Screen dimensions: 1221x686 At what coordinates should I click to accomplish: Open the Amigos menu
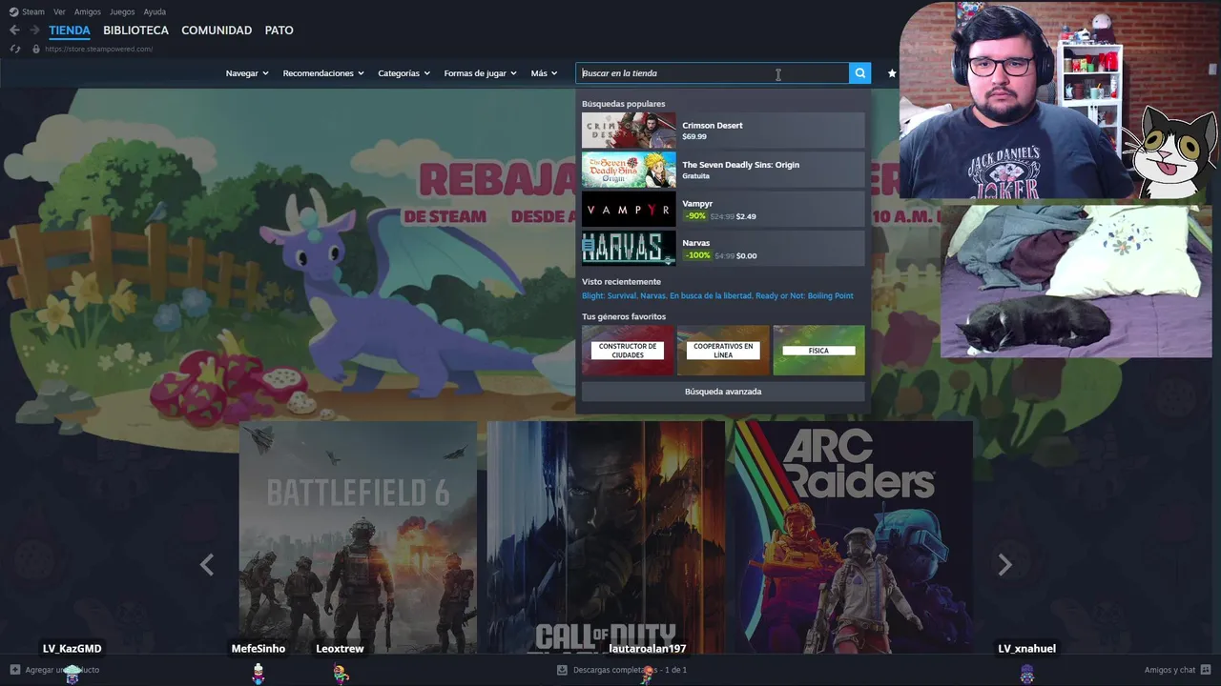click(88, 11)
